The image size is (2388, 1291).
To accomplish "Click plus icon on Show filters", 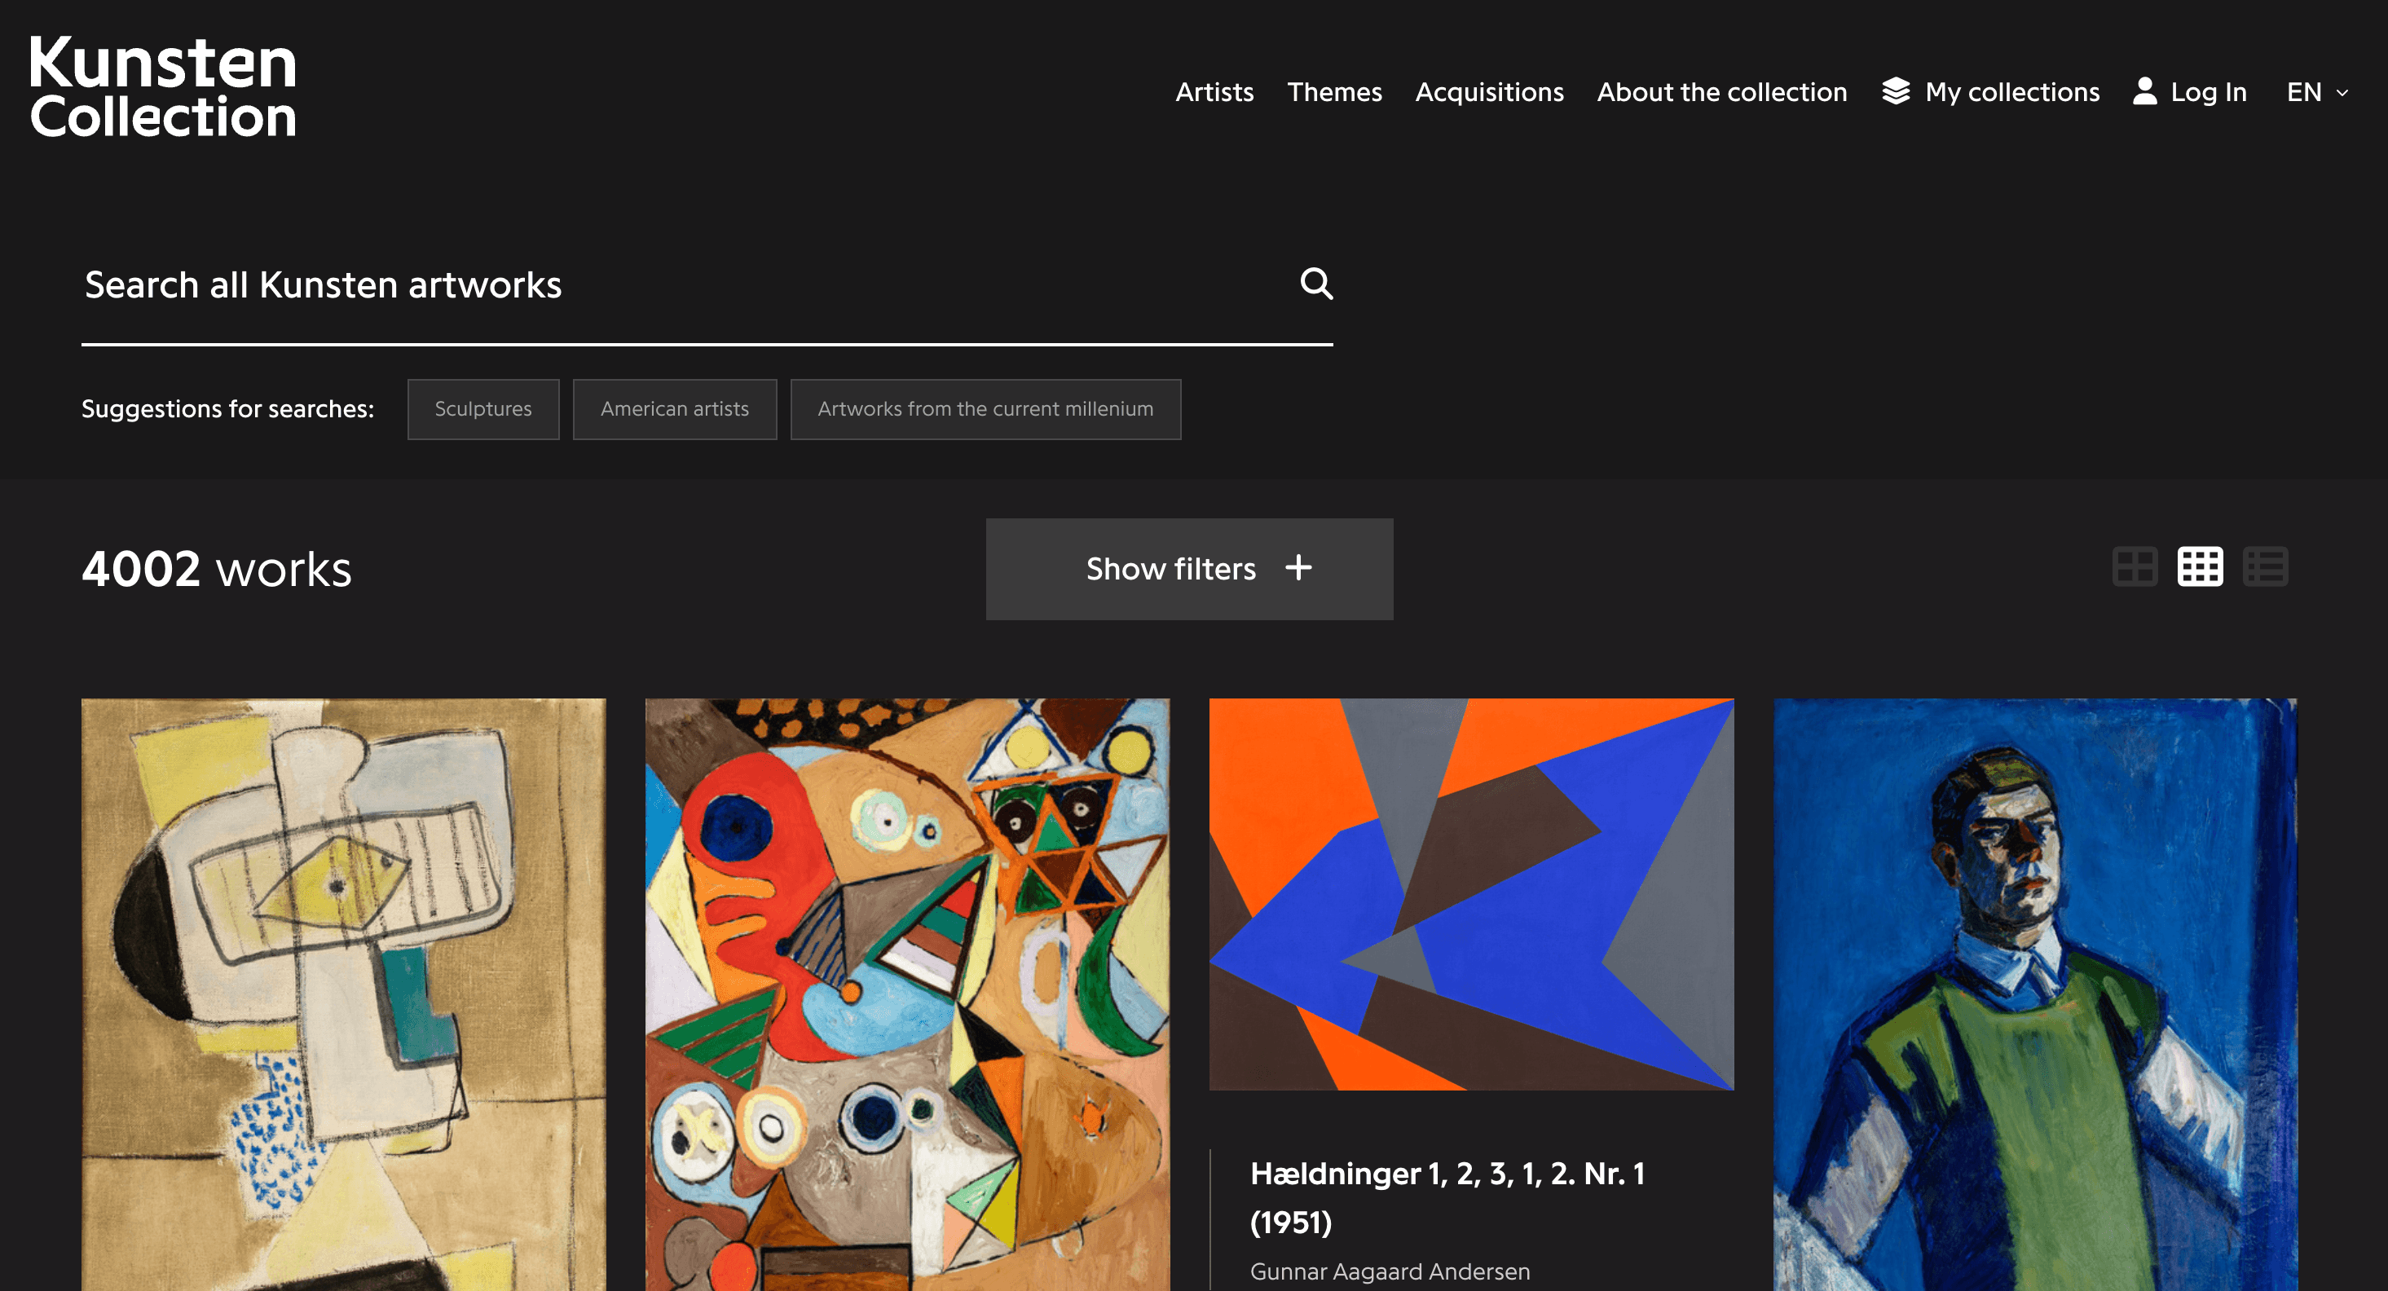I will (1299, 567).
